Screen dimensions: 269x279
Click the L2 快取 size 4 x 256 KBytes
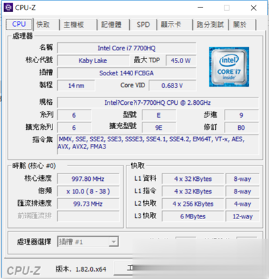(x=193, y=204)
